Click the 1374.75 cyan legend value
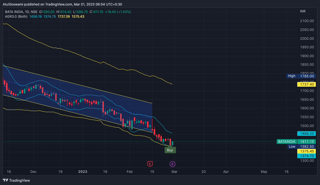Image resolution: width=320 pixels, height=185 pixels. pos(50,17)
